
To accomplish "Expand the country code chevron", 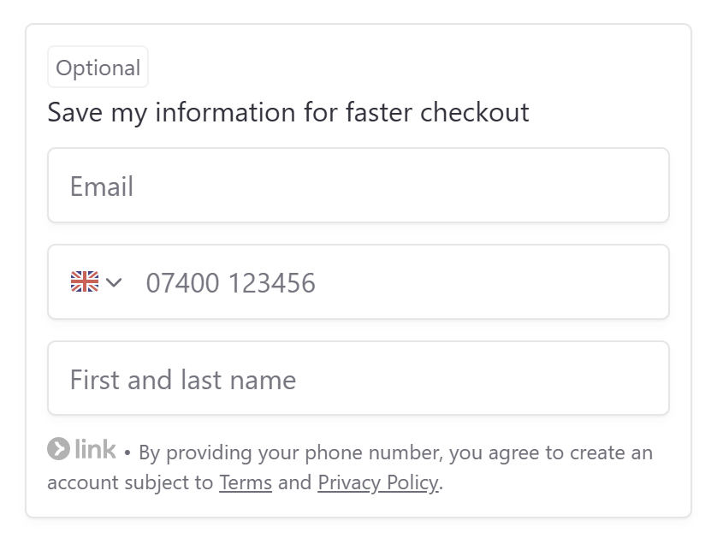I will tap(115, 282).
